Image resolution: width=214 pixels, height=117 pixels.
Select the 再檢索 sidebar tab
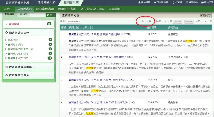point(24,14)
